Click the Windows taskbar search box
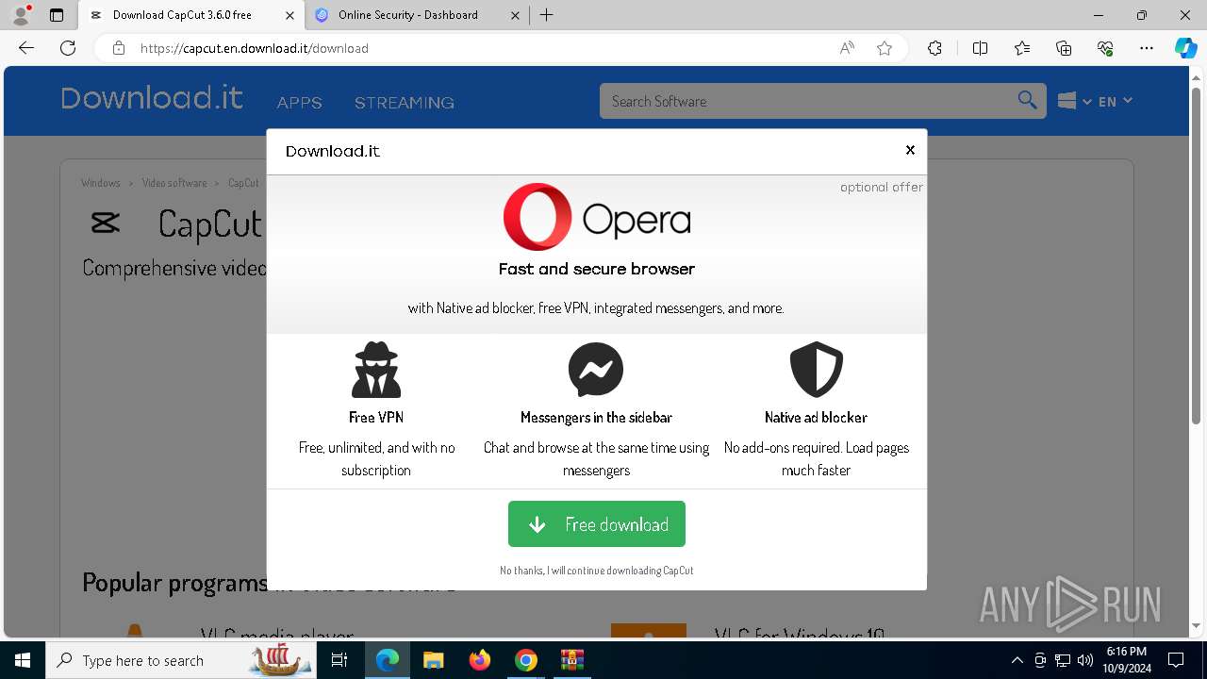Image resolution: width=1207 pixels, height=679 pixels. coord(180,660)
